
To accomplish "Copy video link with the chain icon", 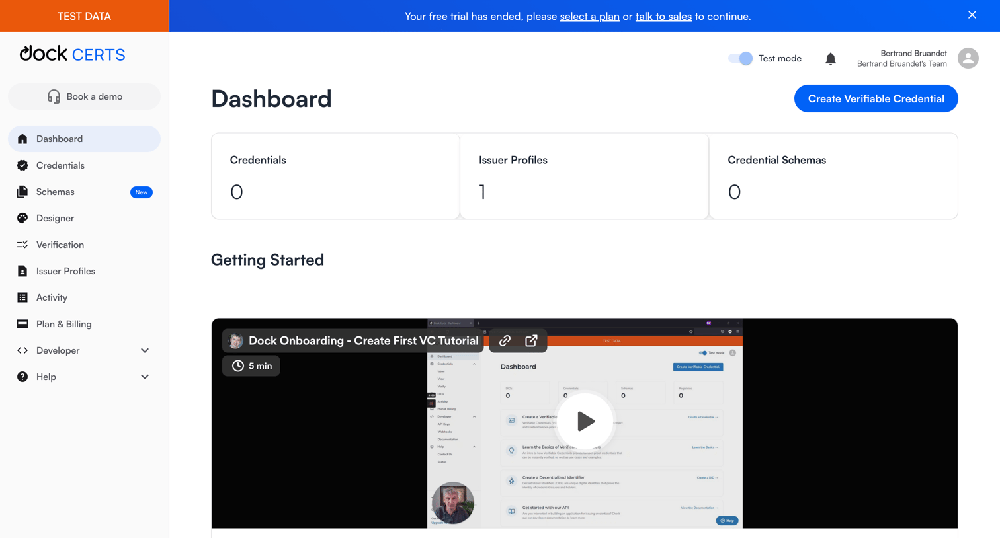I will click(x=505, y=340).
